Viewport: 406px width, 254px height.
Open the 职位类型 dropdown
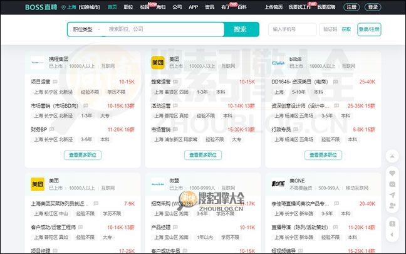point(86,29)
